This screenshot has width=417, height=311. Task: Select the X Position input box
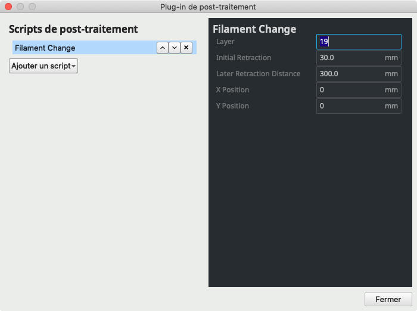tap(351, 90)
